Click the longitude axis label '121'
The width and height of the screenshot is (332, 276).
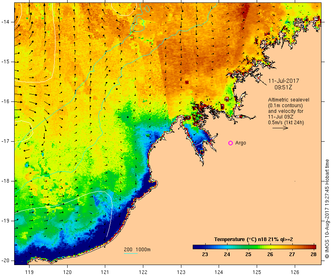coord(105,272)
